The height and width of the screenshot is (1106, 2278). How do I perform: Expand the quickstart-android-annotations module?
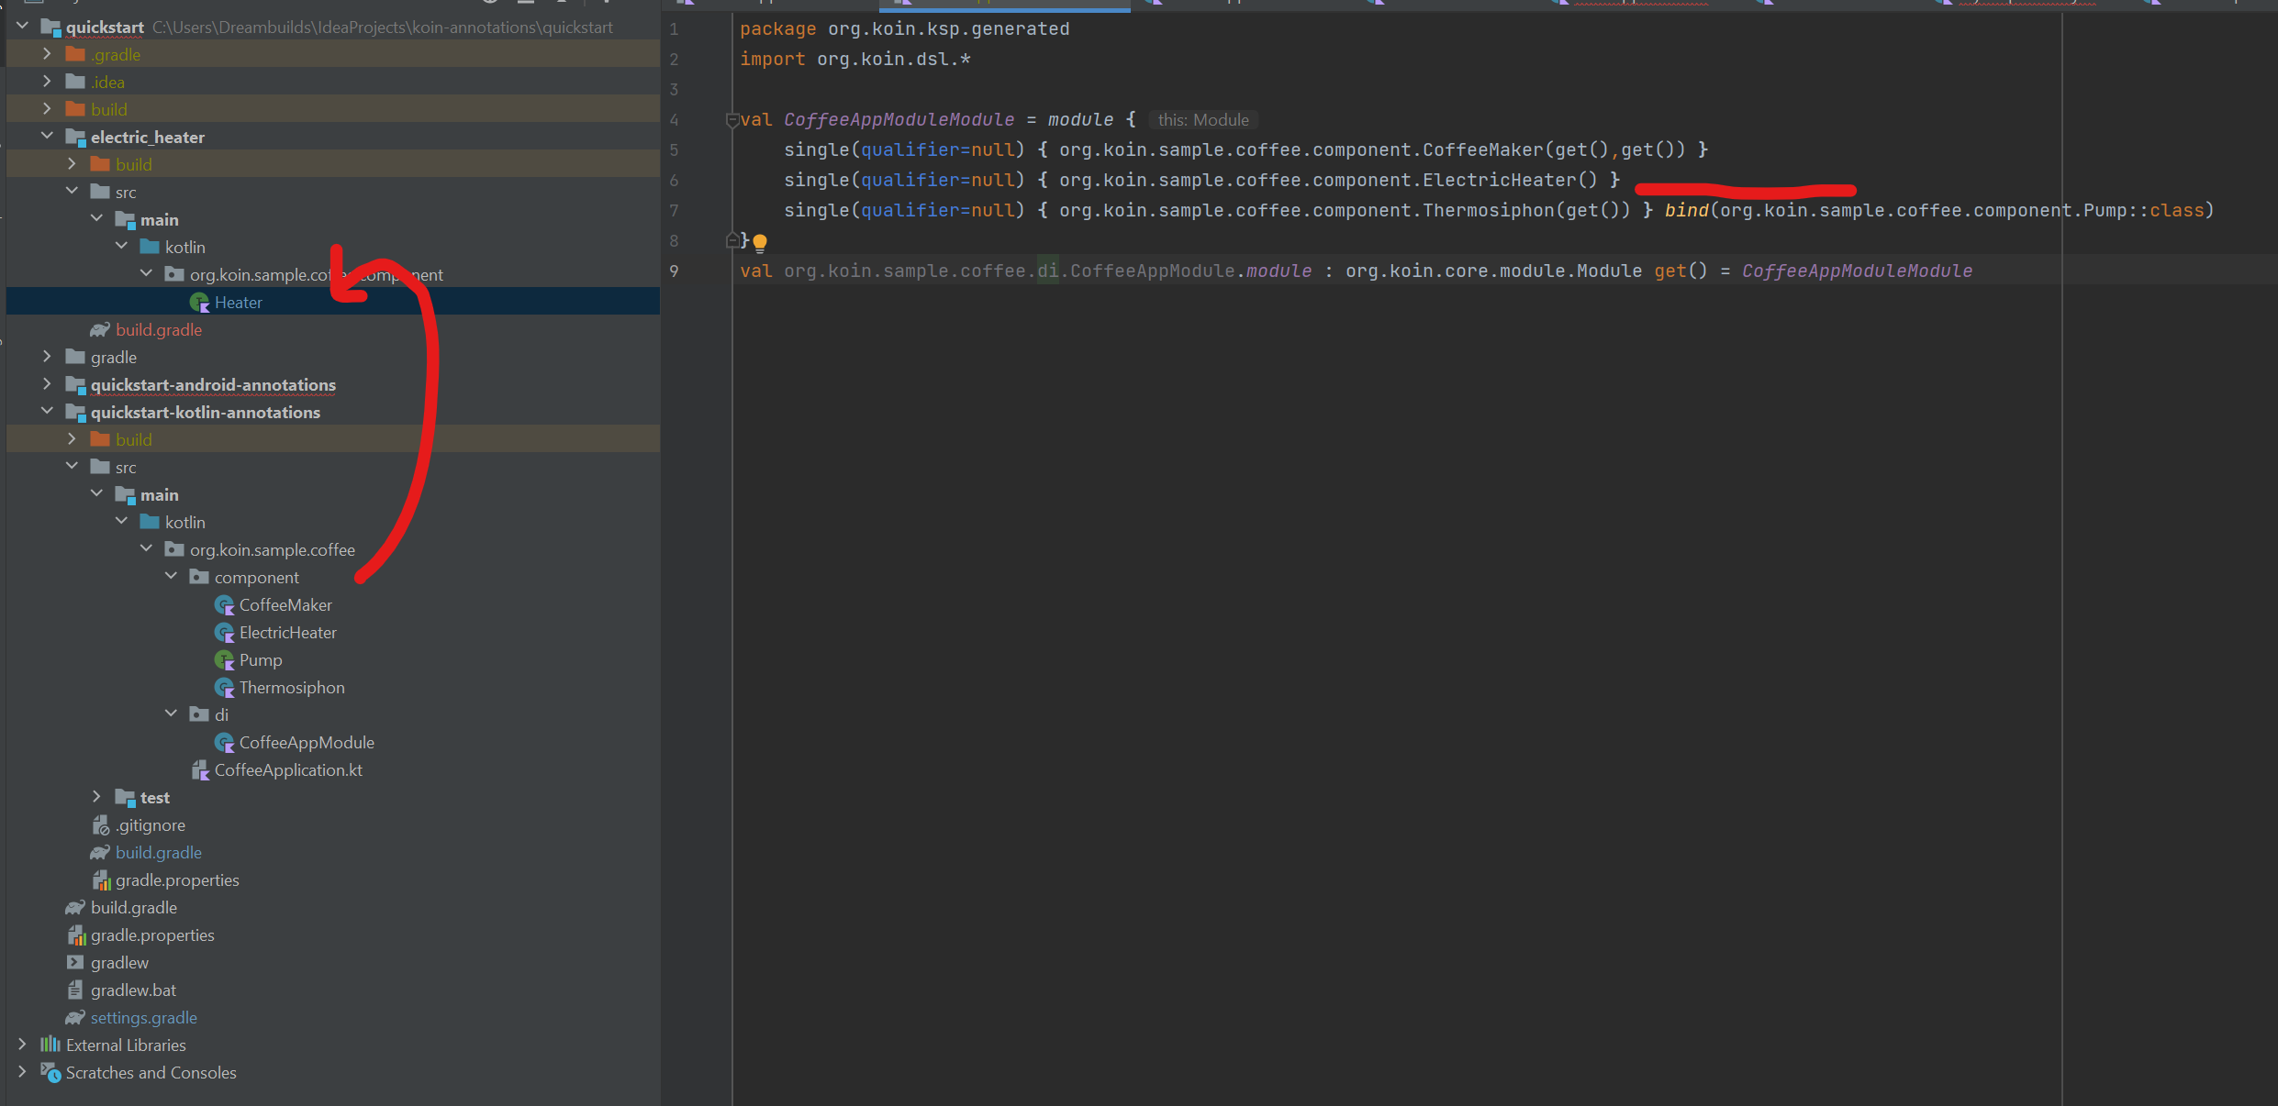[47, 384]
